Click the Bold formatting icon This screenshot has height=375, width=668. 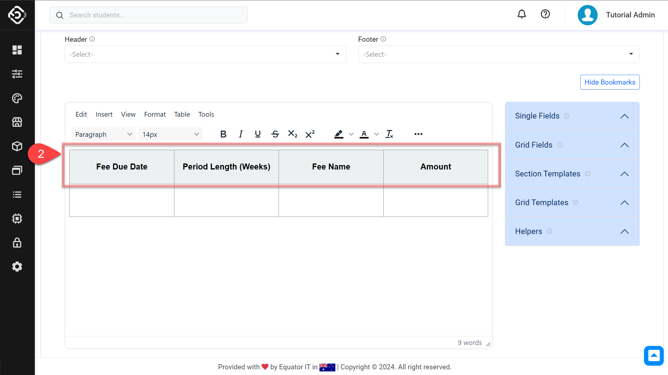223,134
